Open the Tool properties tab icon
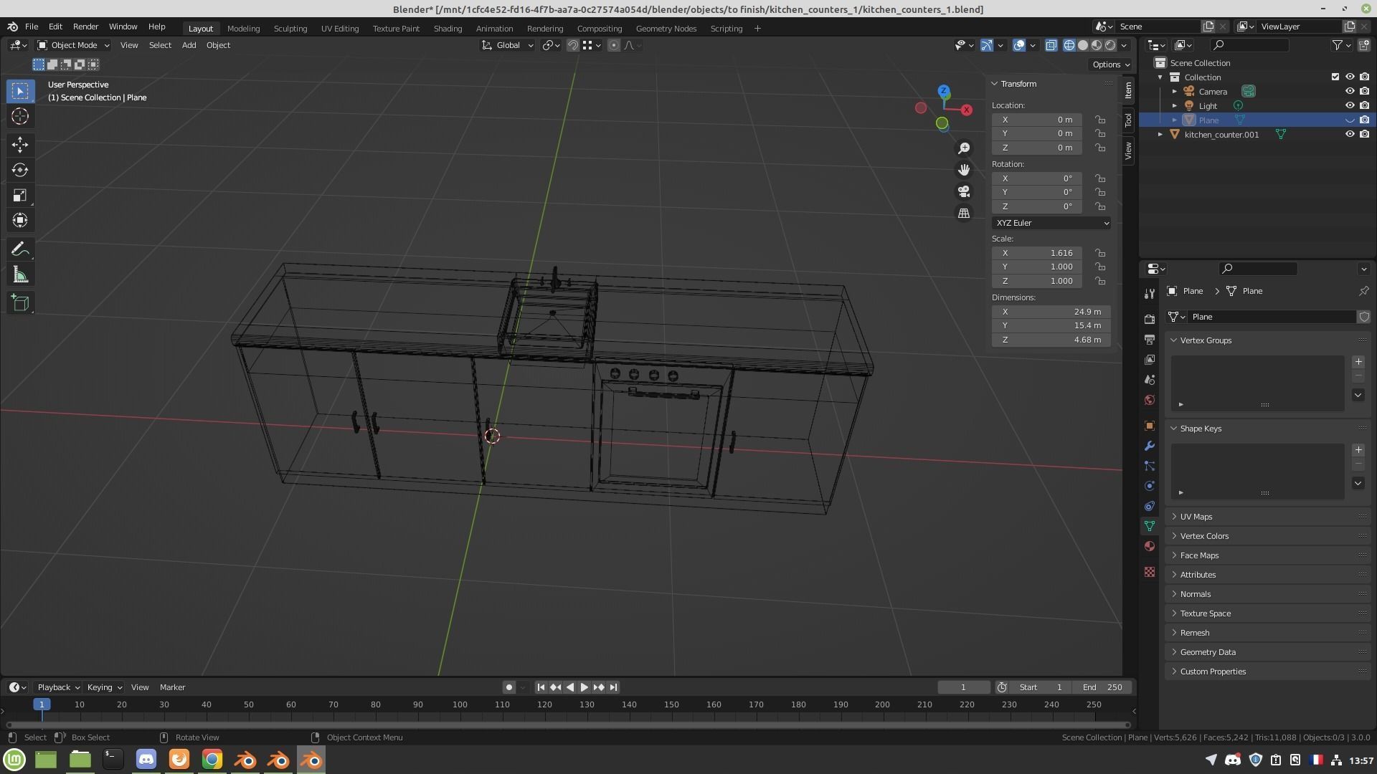This screenshot has width=1377, height=774. click(x=1150, y=294)
